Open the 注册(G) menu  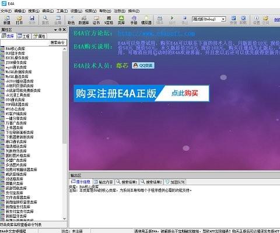[x=120, y=11]
